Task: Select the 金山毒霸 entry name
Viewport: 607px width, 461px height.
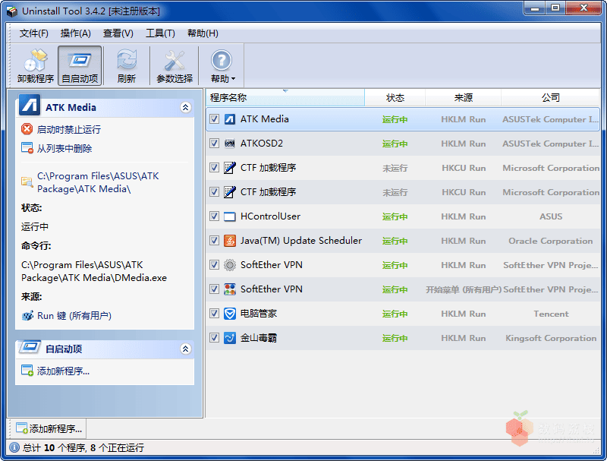Action: (259, 338)
